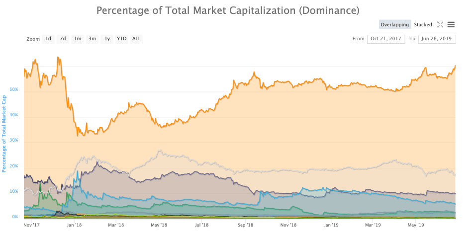Set zoom to 7d
The height and width of the screenshot is (232, 476).
(63, 39)
